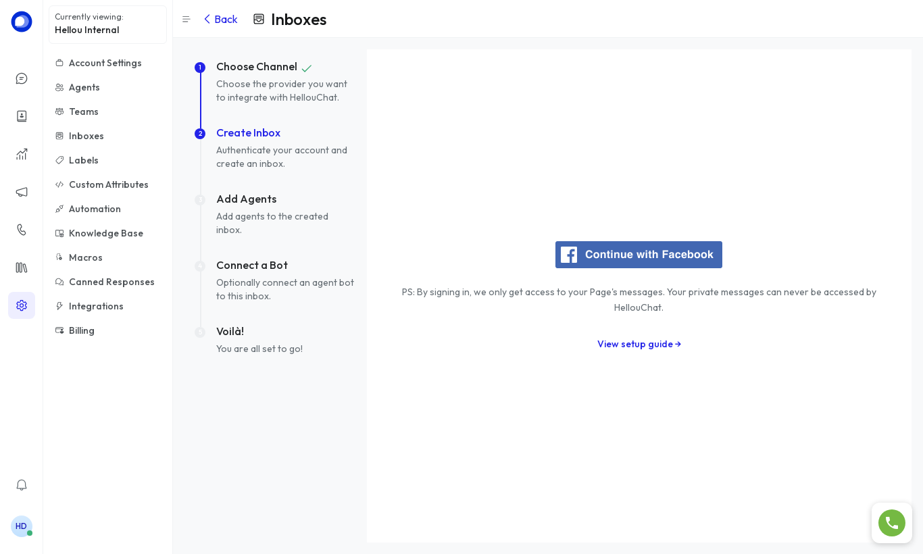The image size is (923, 554).
Task: Open Campaigns megaphone icon
Action: click(22, 192)
